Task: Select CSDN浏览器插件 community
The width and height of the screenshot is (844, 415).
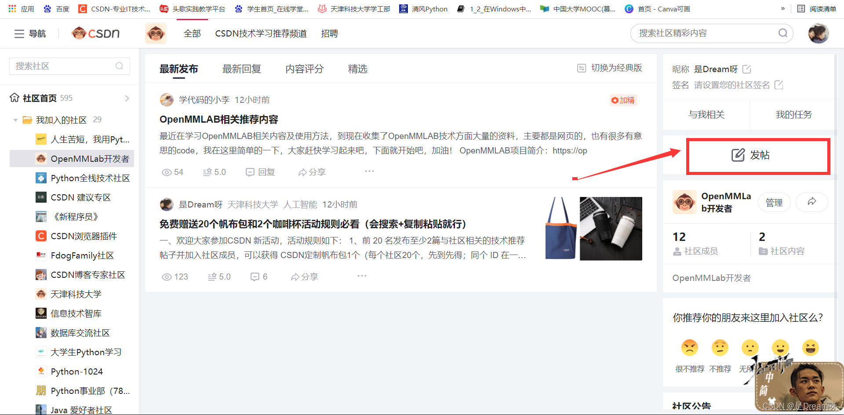Action: click(x=76, y=236)
